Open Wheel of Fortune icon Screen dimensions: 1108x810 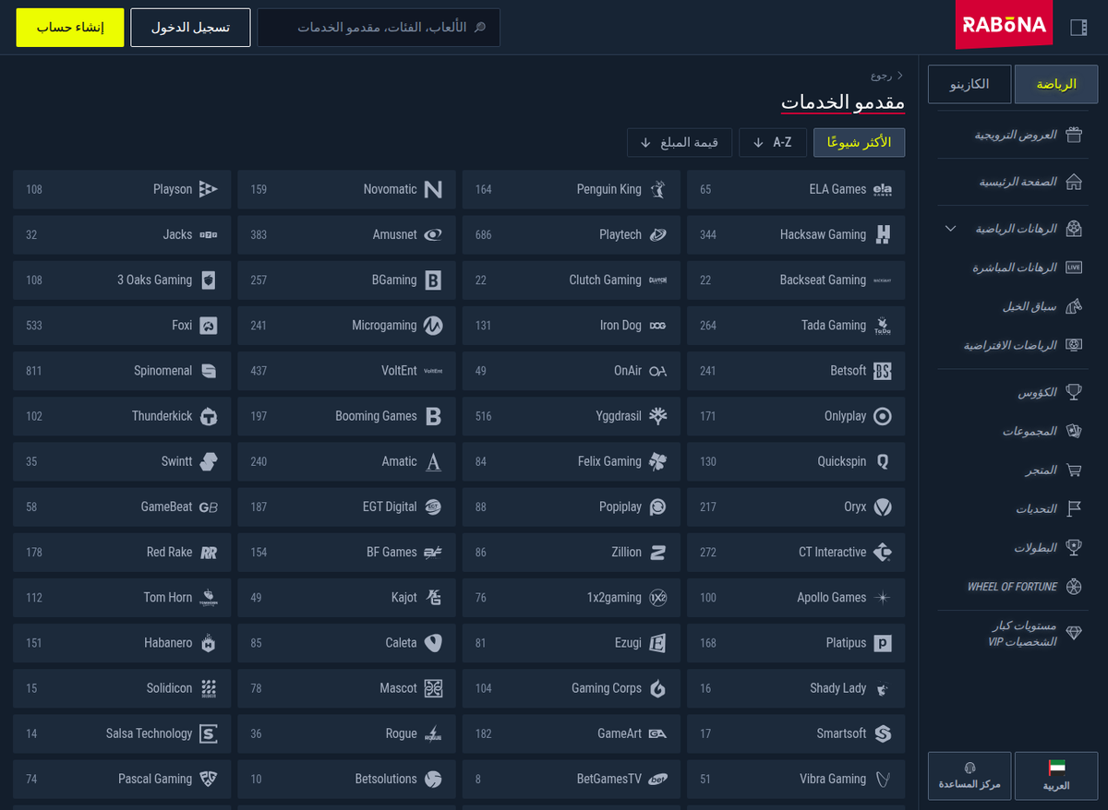click(x=1074, y=586)
